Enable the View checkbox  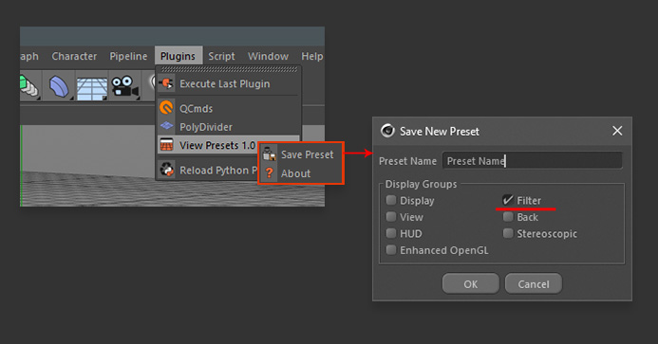(391, 217)
